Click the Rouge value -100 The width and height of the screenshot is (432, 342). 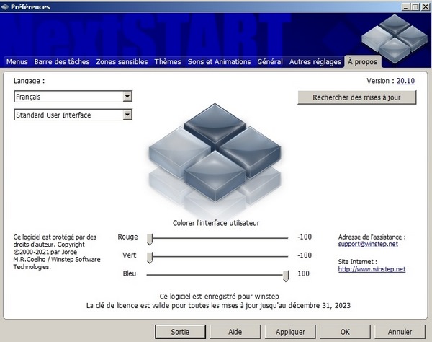(305, 237)
